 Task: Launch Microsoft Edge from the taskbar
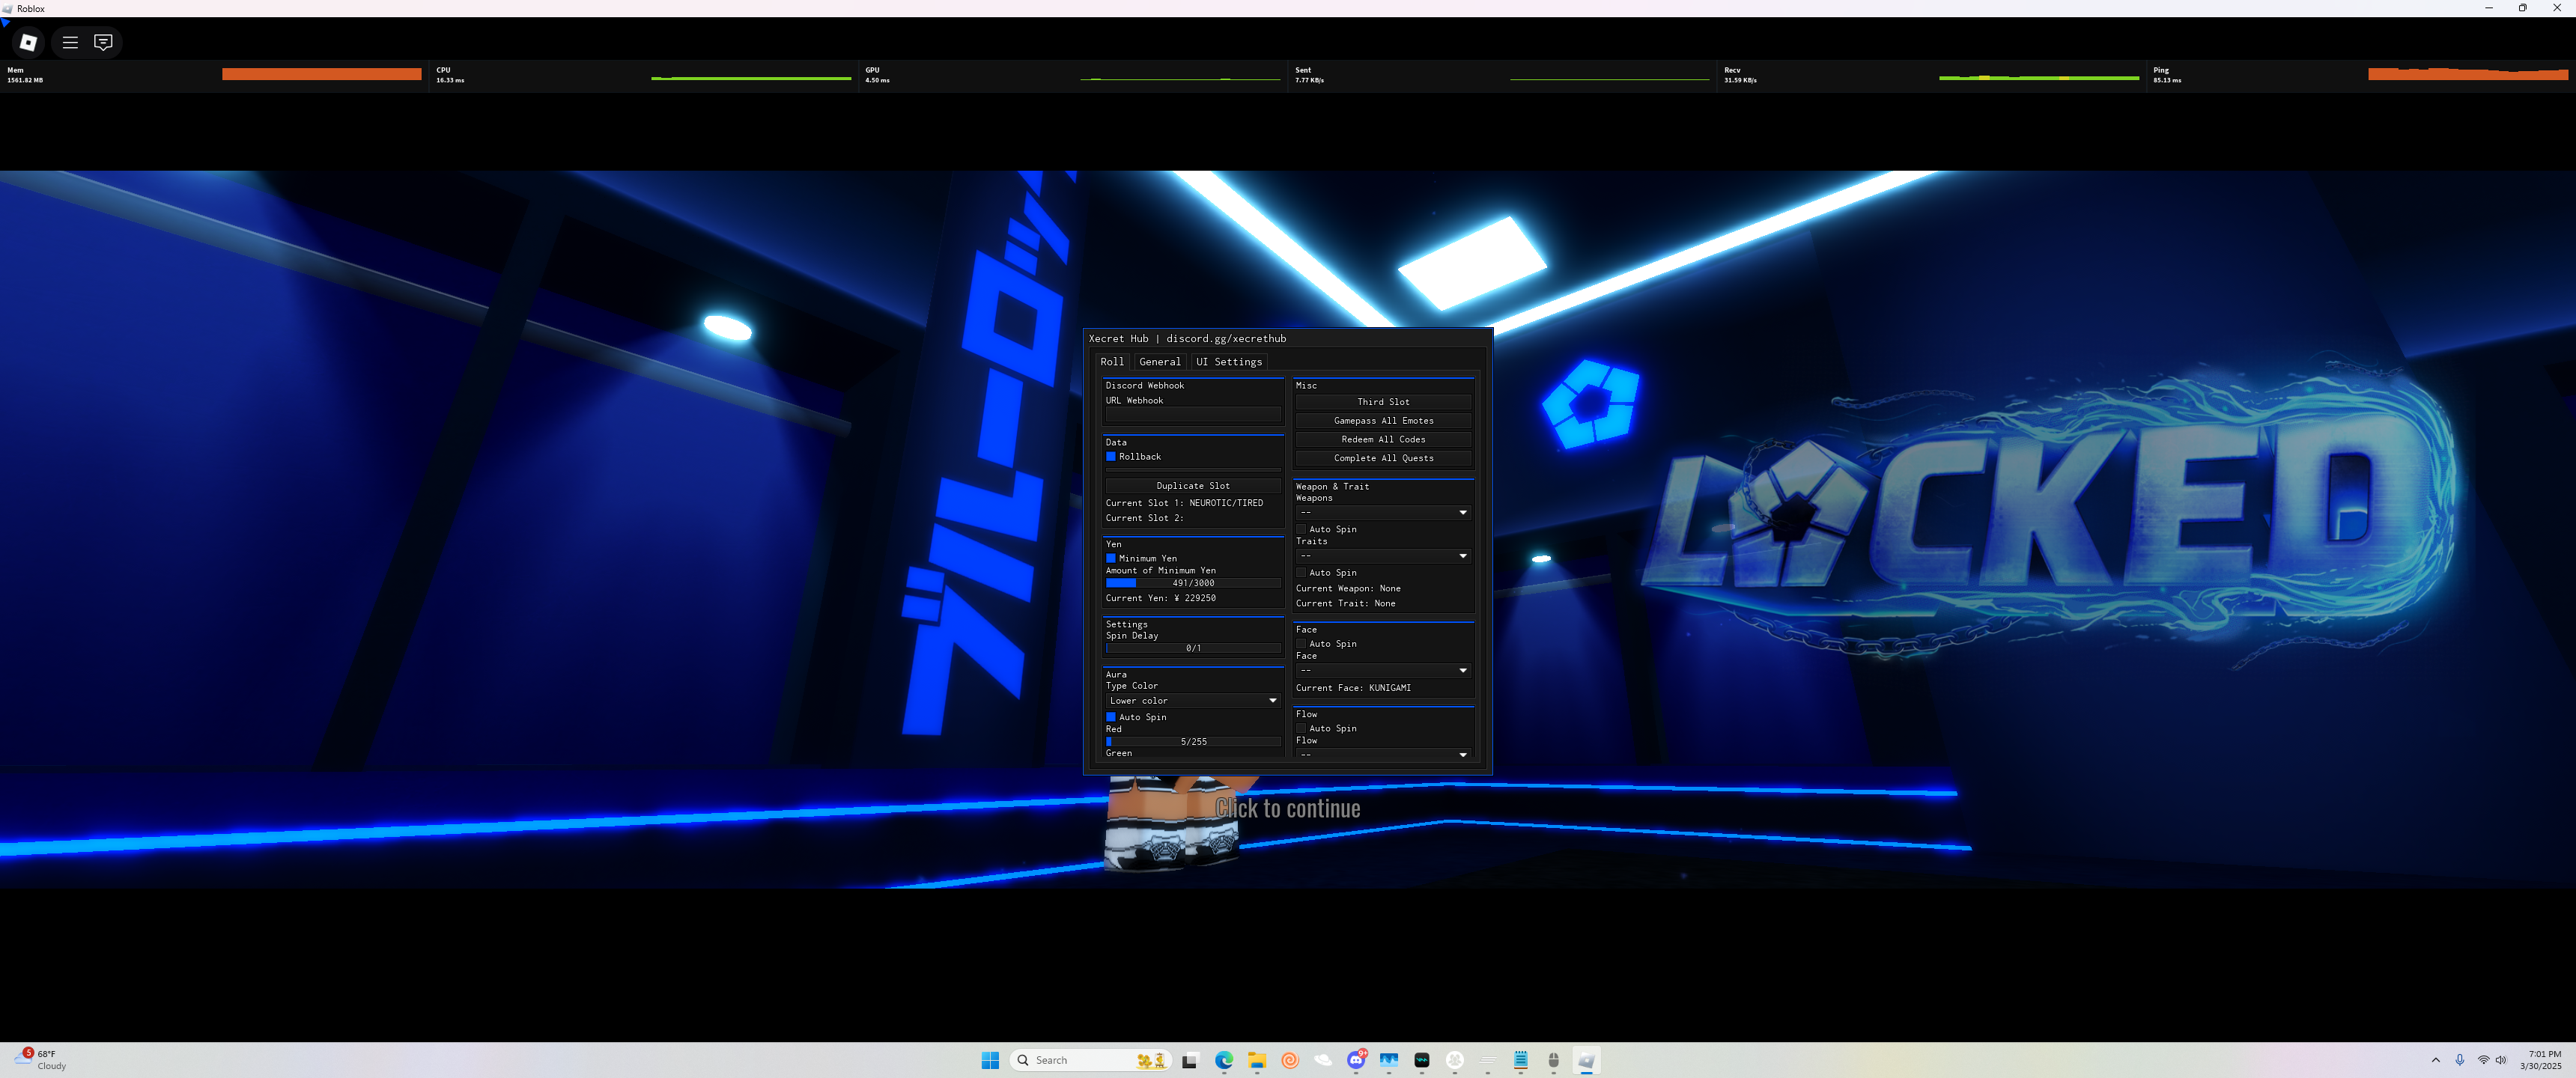[1224, 1060]
